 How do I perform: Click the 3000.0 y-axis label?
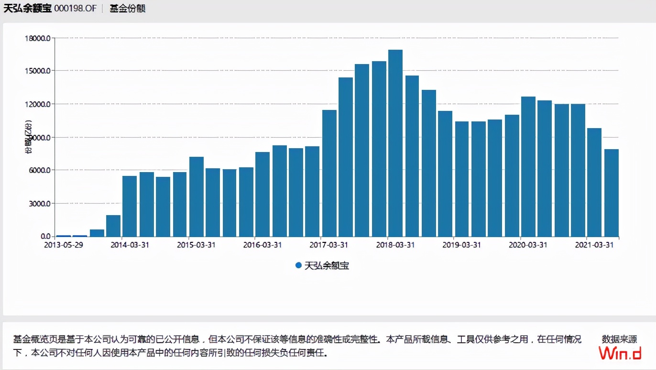(x=39, y=204)
